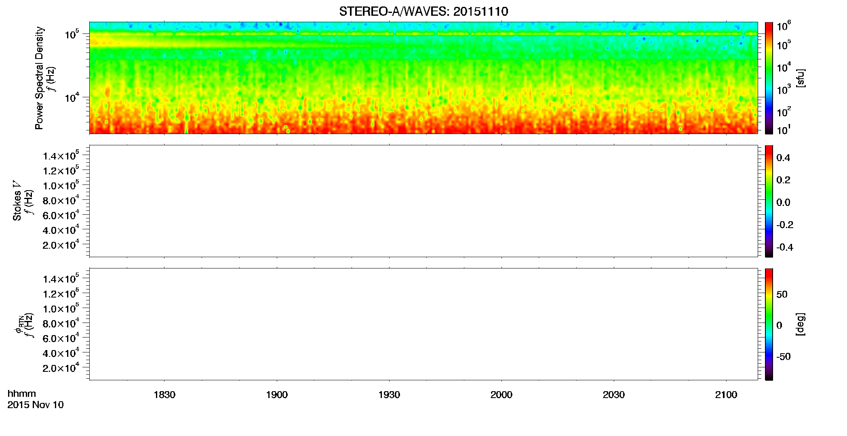Click the -0.4 label on Stokes color bar
Viewport: 847px width, 436px height.
785,247
